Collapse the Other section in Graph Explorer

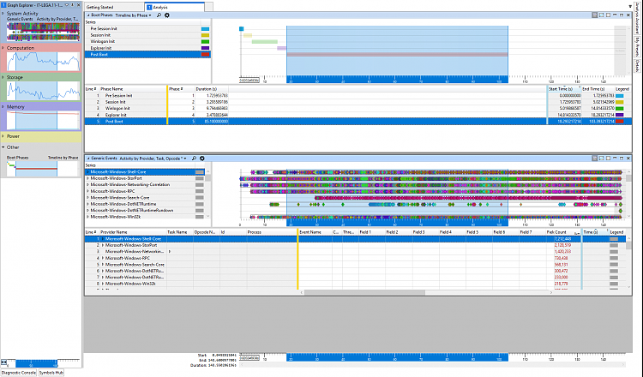[x=3, y=147]
